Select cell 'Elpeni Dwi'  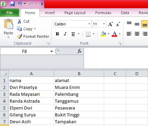click(31, 108)
